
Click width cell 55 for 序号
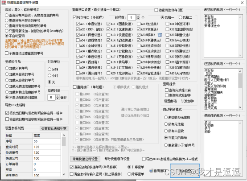click(47, 141)
